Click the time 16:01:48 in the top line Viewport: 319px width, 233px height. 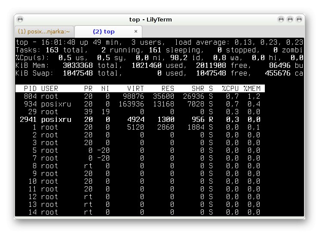(x=58, y=42)
